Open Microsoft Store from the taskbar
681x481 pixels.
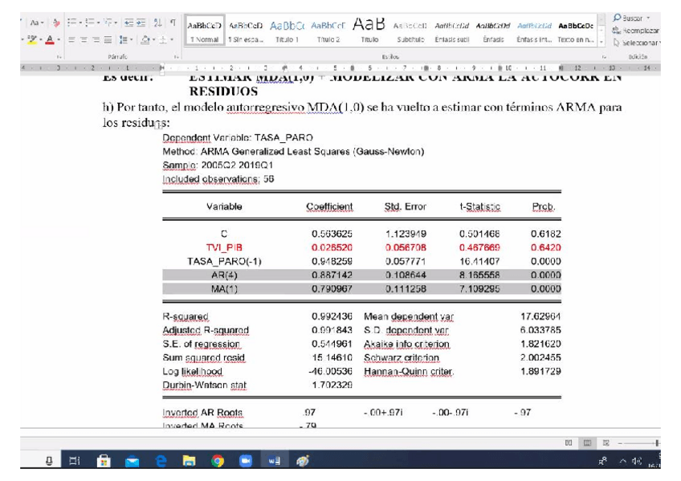coord(104,461)
